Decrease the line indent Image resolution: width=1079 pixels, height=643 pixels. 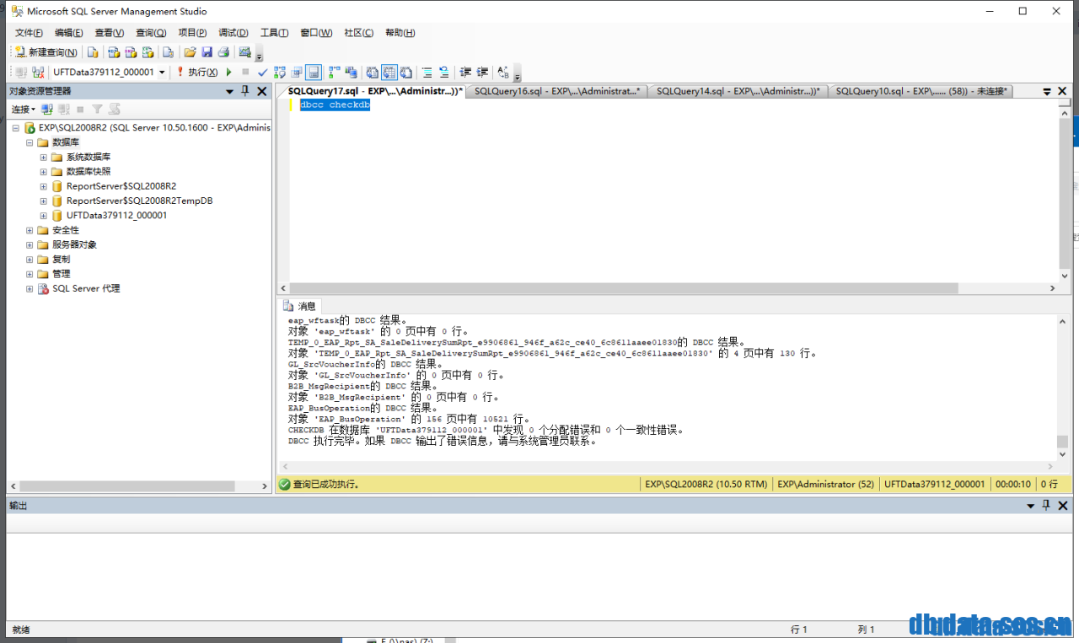(465, 72)
